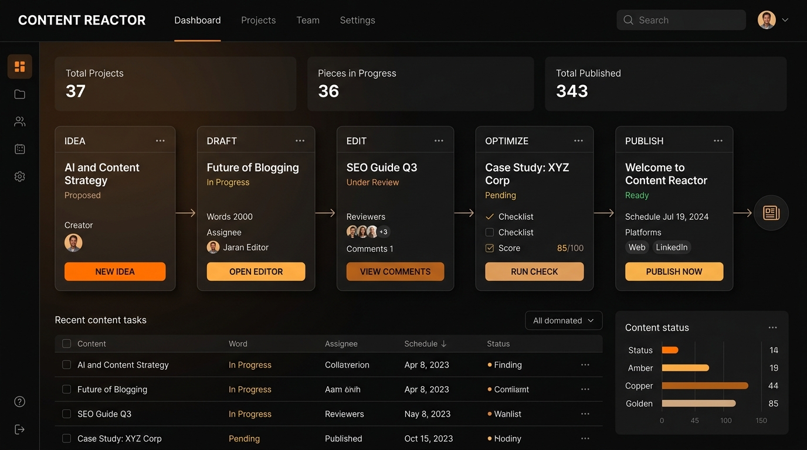Click the NEW IDEA button
807x450 pixels.
[115, 271]
